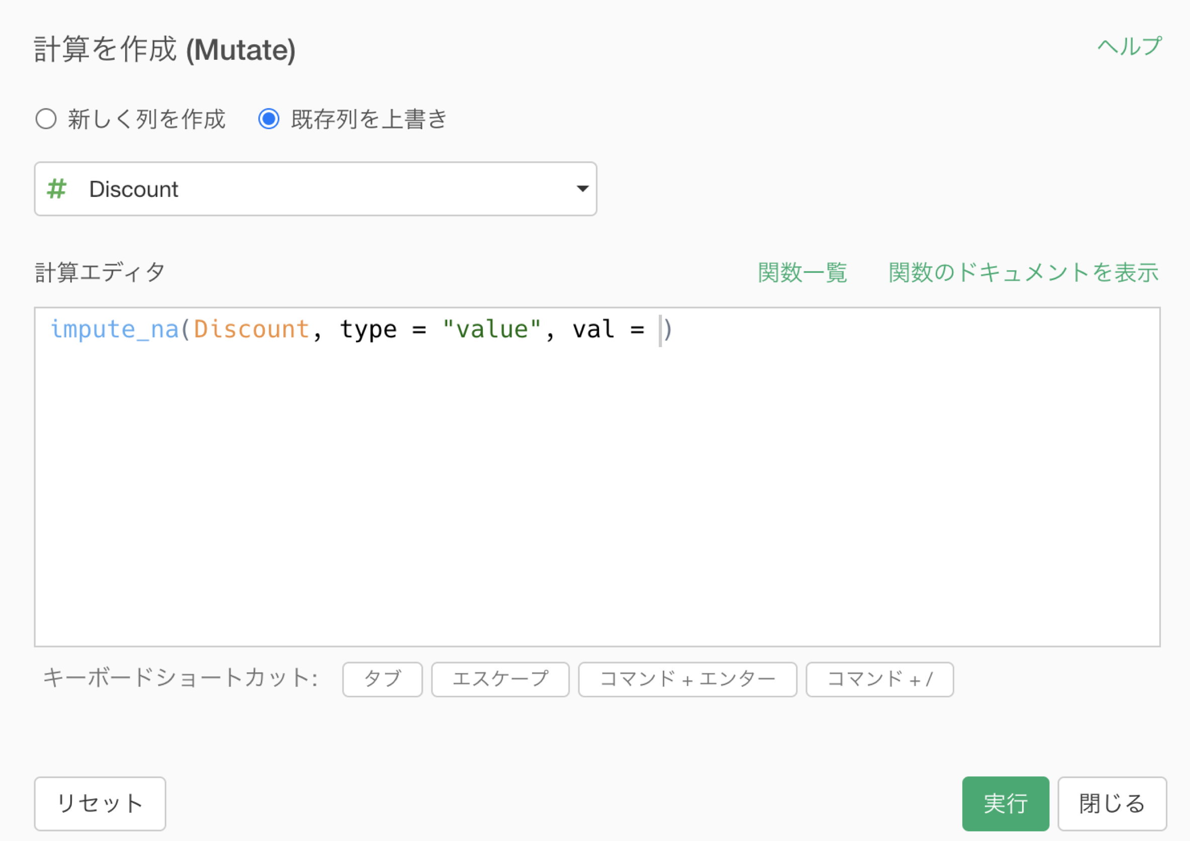Click the コマンド + エンター shortcut button
Screen dimensions: 1190x841
pos(687,679)
